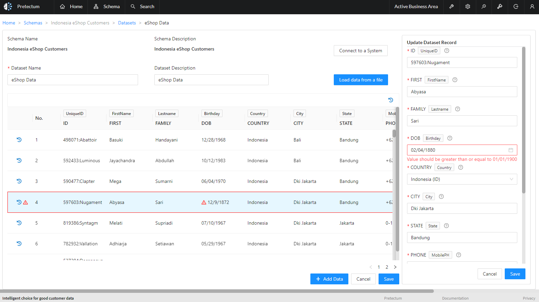Image resolution: width=539 pixels, height=302 pixels.
Task: Click help icon next to UniqueID tag
Action: click(x=447, y=51)
